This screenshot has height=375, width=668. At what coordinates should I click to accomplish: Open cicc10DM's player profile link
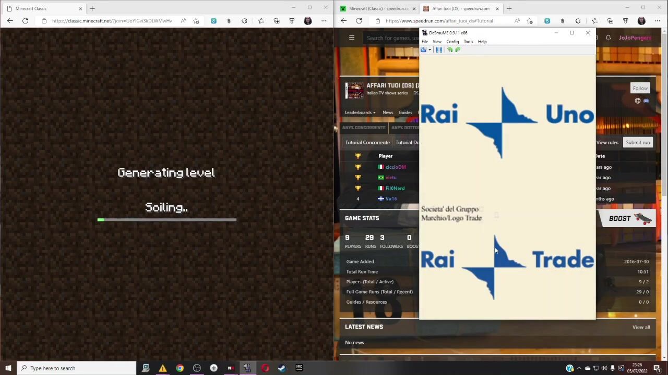[395, 167]
